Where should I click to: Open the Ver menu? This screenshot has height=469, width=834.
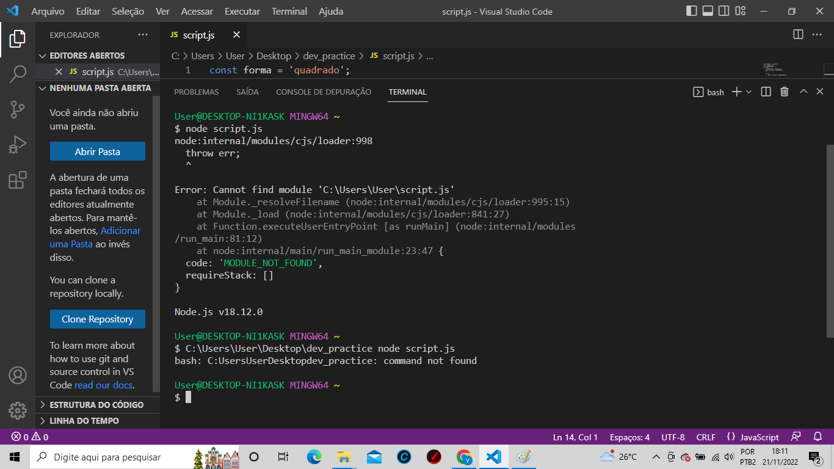click(162, 11)
